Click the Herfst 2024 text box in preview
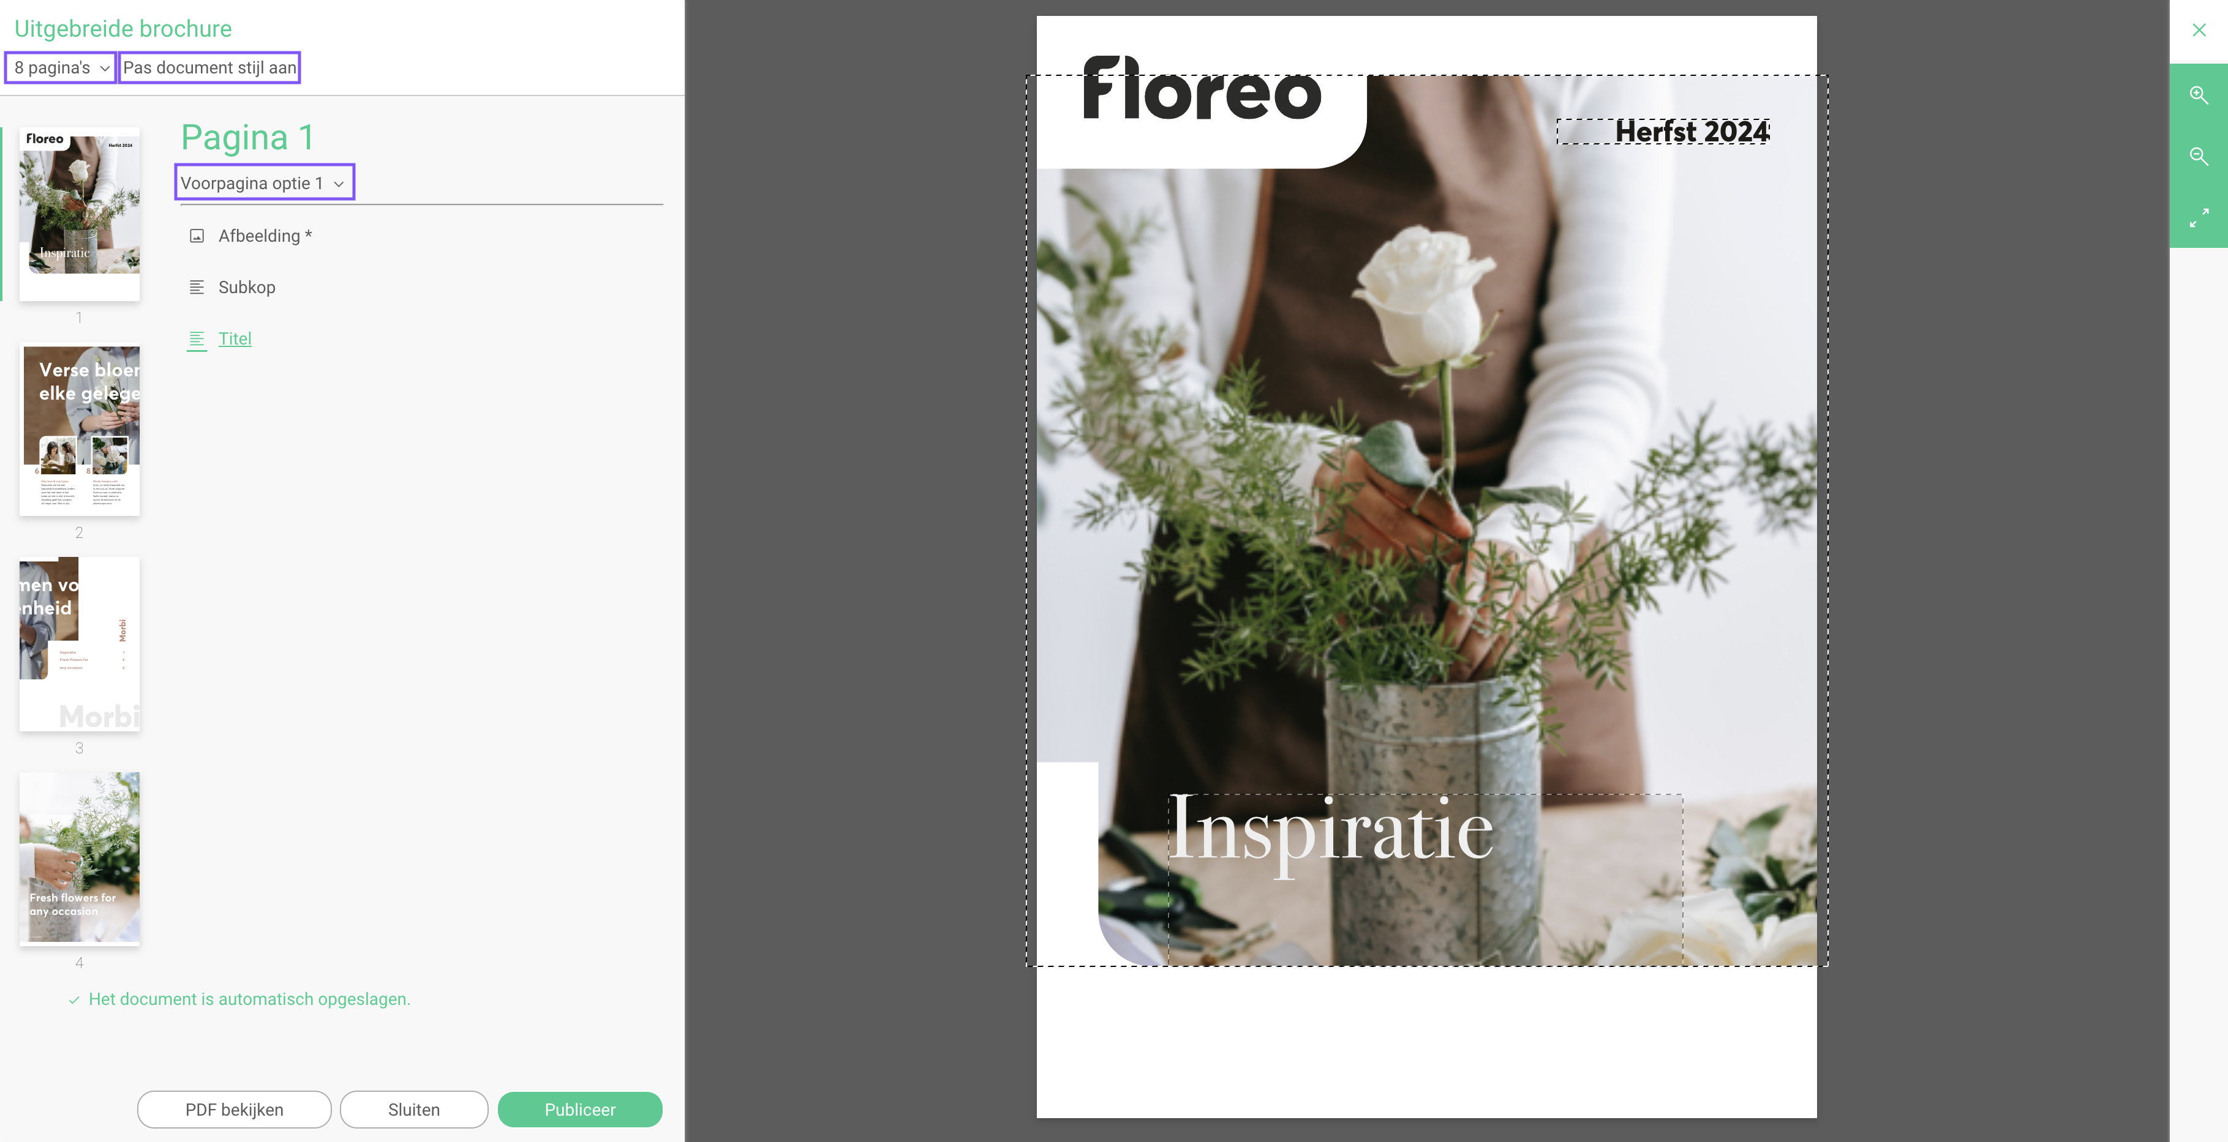 coord(1663,132)
